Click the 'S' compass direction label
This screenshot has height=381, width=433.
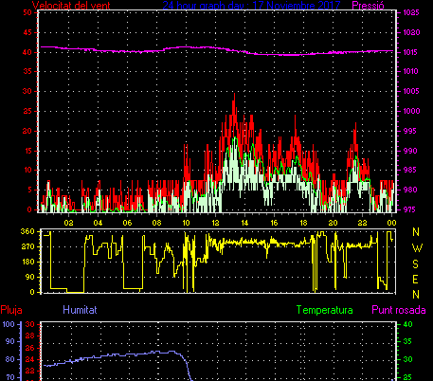tap(416, 263)
